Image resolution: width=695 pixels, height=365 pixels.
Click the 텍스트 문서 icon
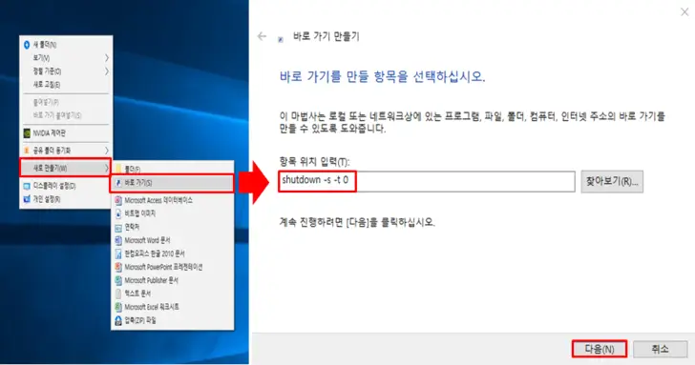click(x=118, y=294)
